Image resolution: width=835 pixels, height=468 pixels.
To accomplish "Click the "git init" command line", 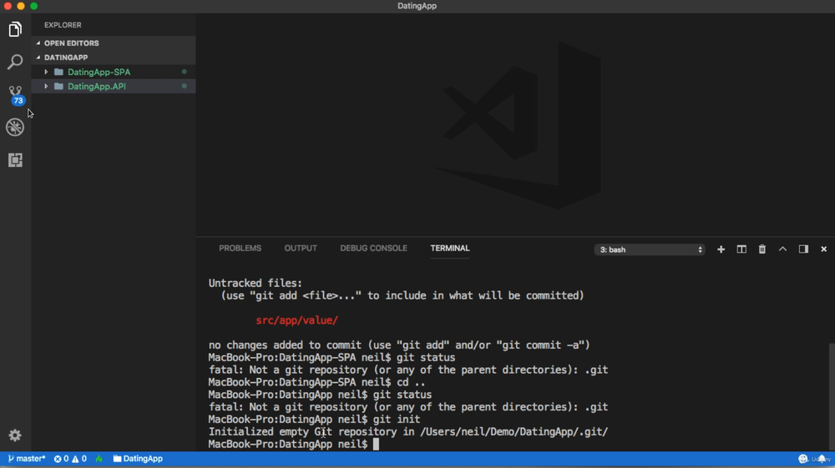I will coord(314,419).
